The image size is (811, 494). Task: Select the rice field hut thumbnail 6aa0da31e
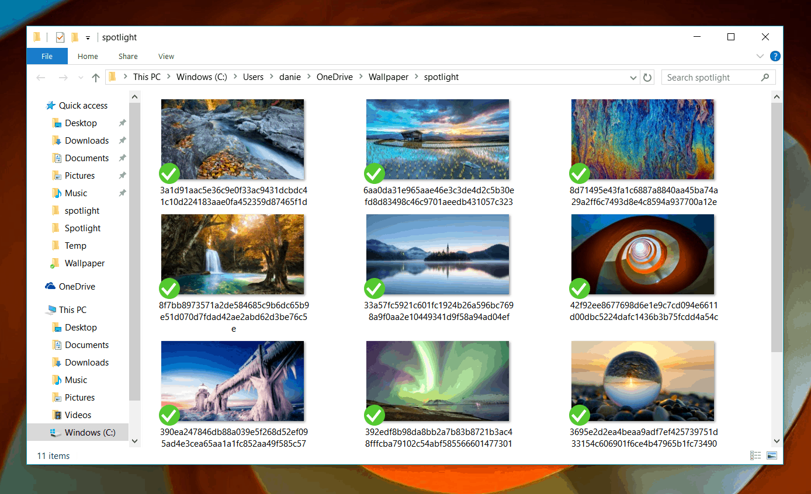pos(438,139)
